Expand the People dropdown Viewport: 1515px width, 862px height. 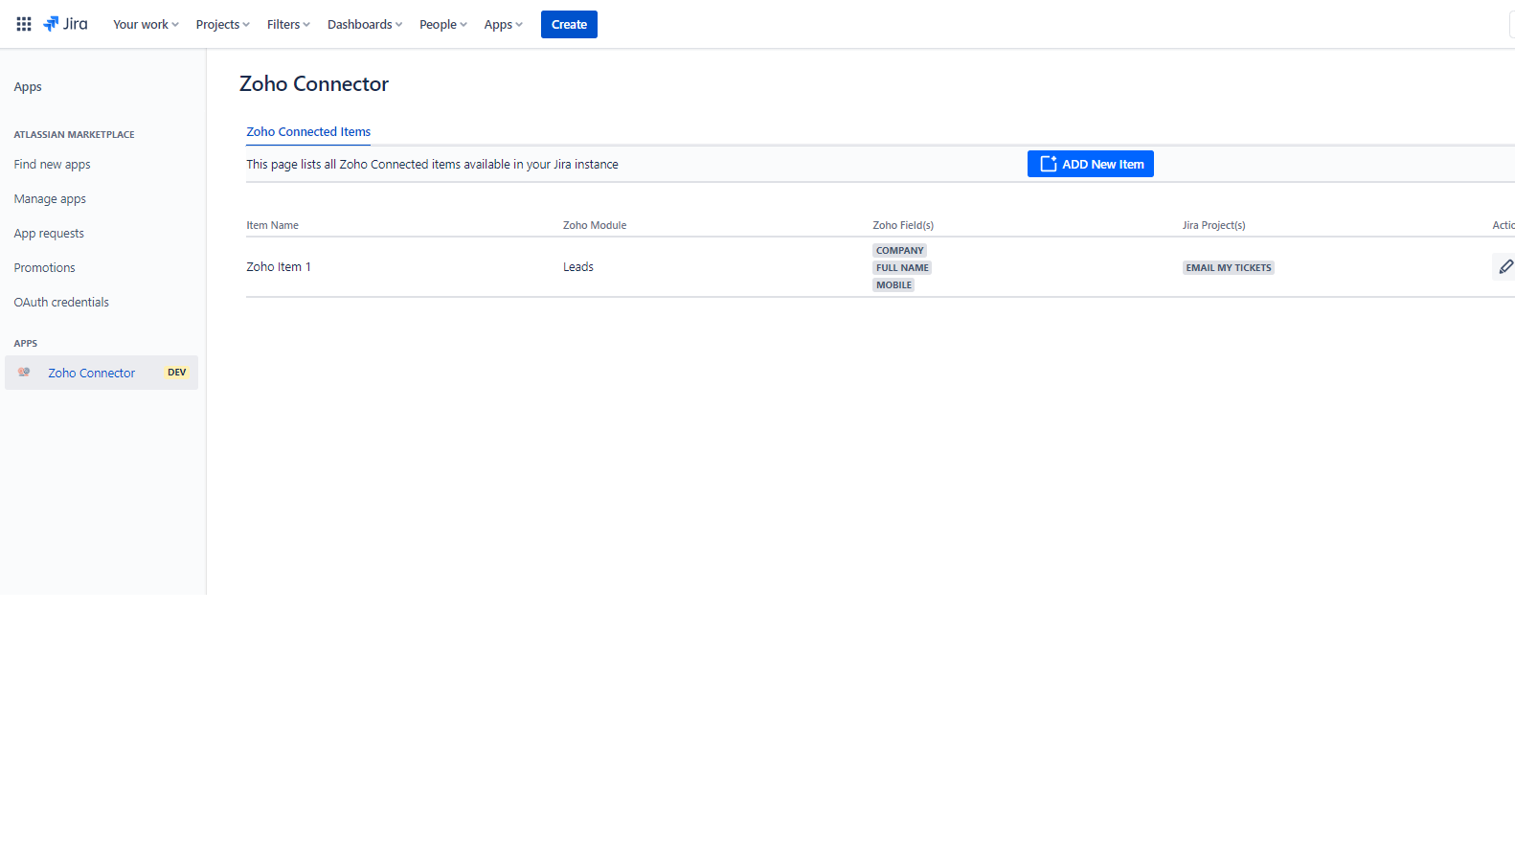(442, 24)
